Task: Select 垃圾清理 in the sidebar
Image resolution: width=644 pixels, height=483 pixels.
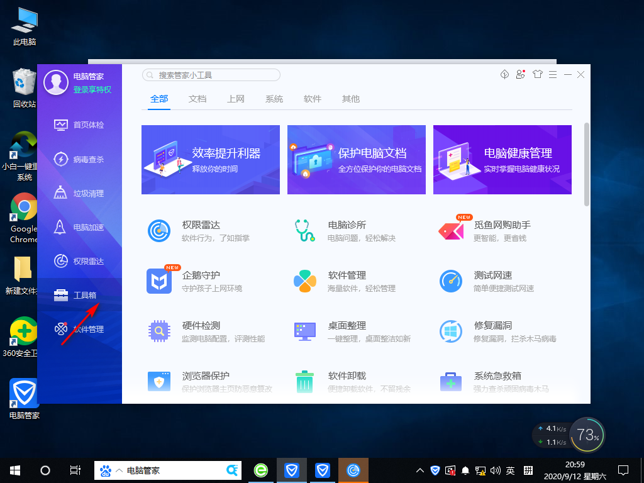Action: coord(79,193)
